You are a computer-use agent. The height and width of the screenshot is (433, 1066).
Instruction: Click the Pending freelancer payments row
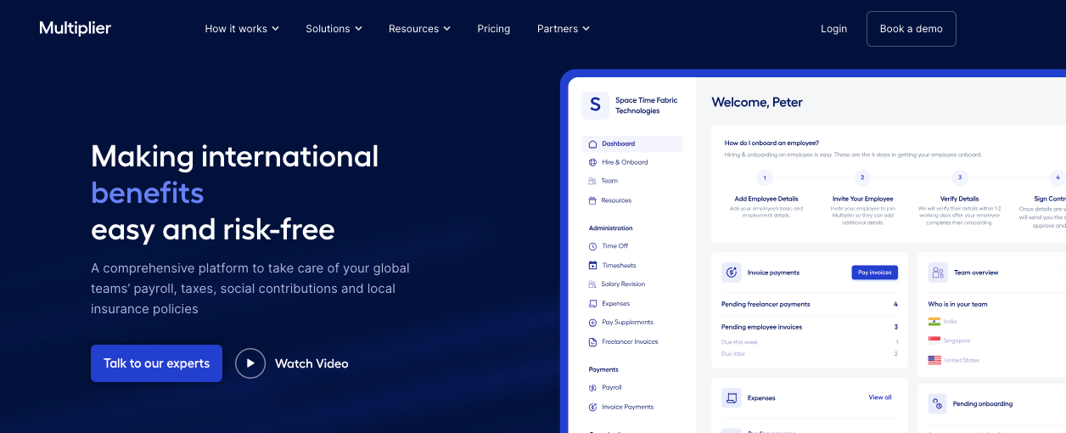click(x=810, y=304)
